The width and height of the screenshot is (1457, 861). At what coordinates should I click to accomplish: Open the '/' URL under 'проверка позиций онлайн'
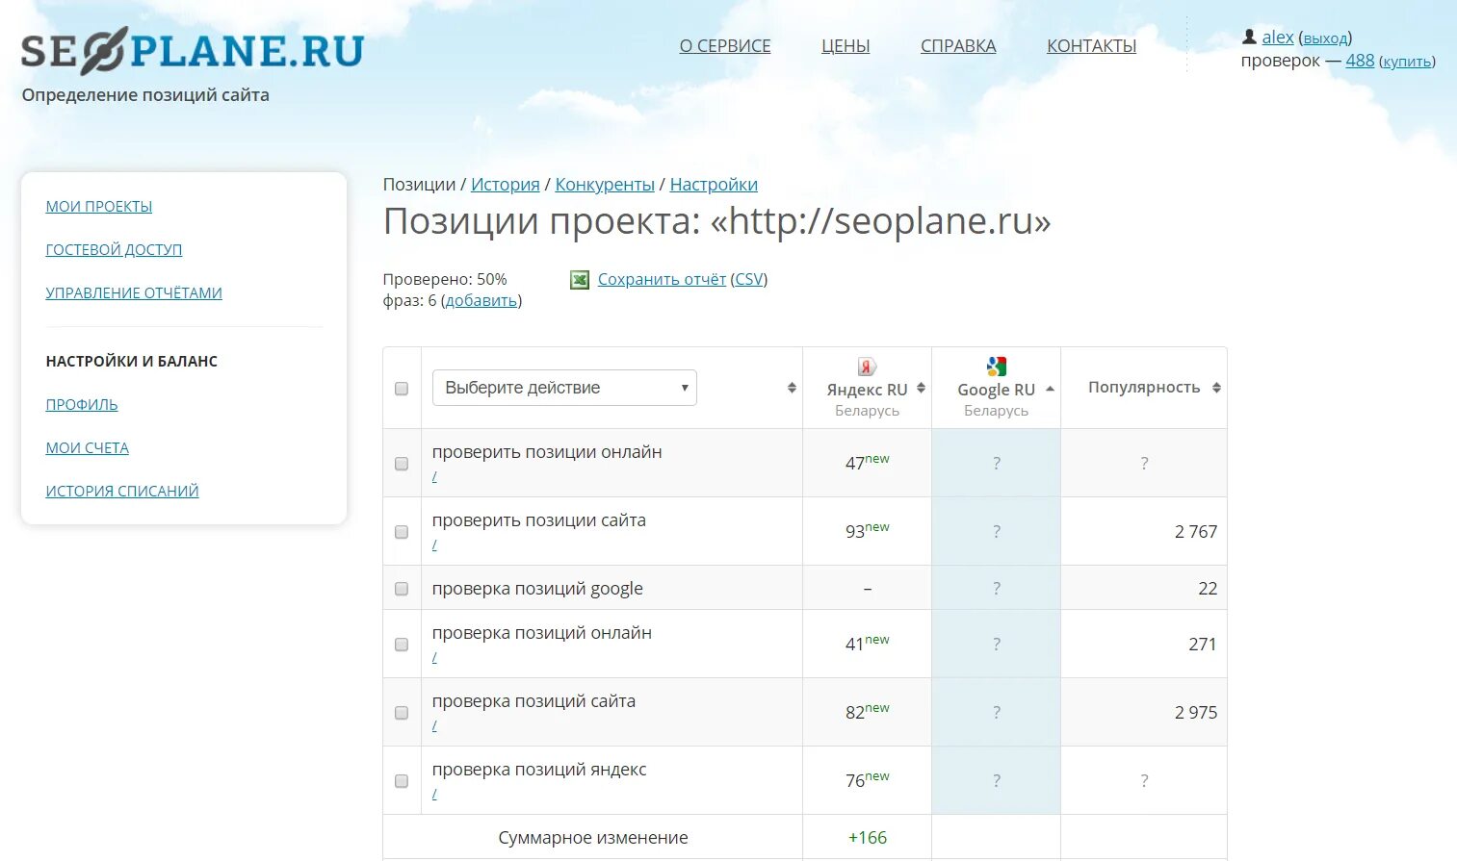pos(434,658)
